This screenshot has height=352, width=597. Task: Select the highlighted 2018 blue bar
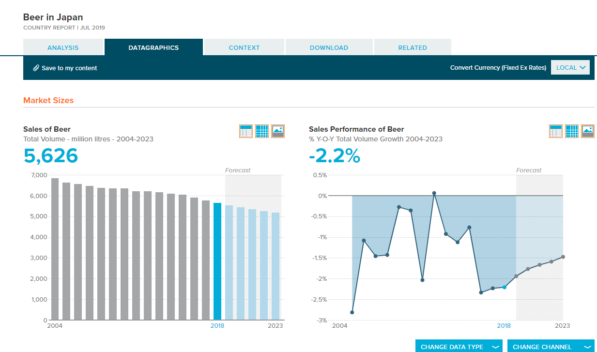pos(217,261)
